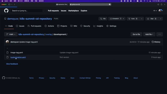The width and height of the screenshot is (167, 94).
Task: Switch to the Settings tab
Action: [111, 26]
